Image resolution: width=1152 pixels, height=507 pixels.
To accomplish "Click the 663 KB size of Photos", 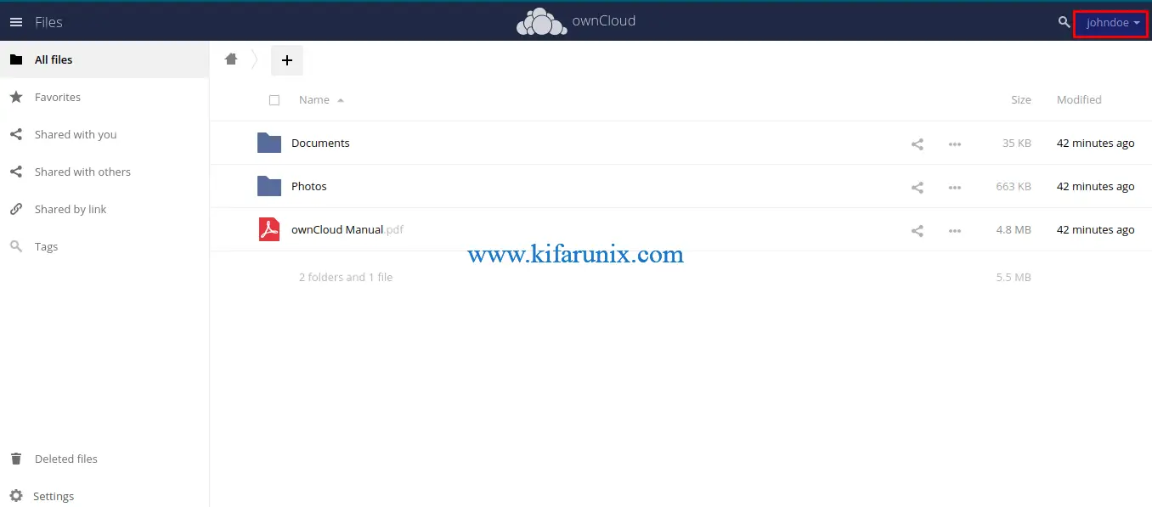I will point(1014,187).
